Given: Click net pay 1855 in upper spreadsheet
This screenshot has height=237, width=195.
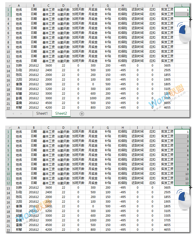Looking at the screenshot, I should click(167, 75).
